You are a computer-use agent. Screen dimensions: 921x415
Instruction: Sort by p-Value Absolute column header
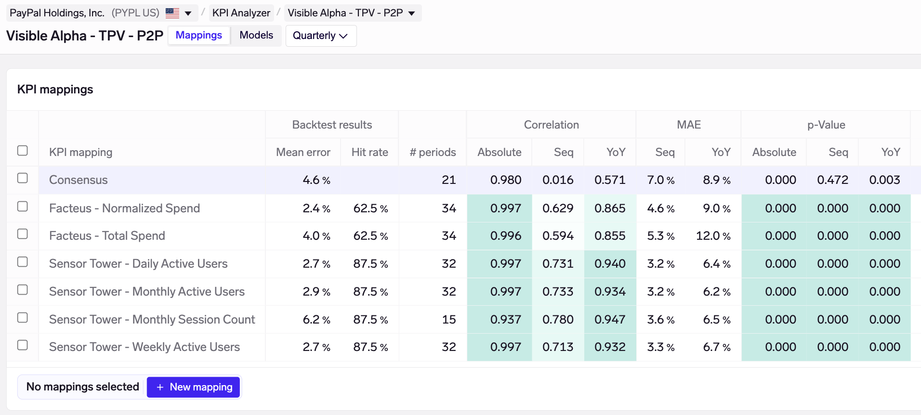coord(774,152)
